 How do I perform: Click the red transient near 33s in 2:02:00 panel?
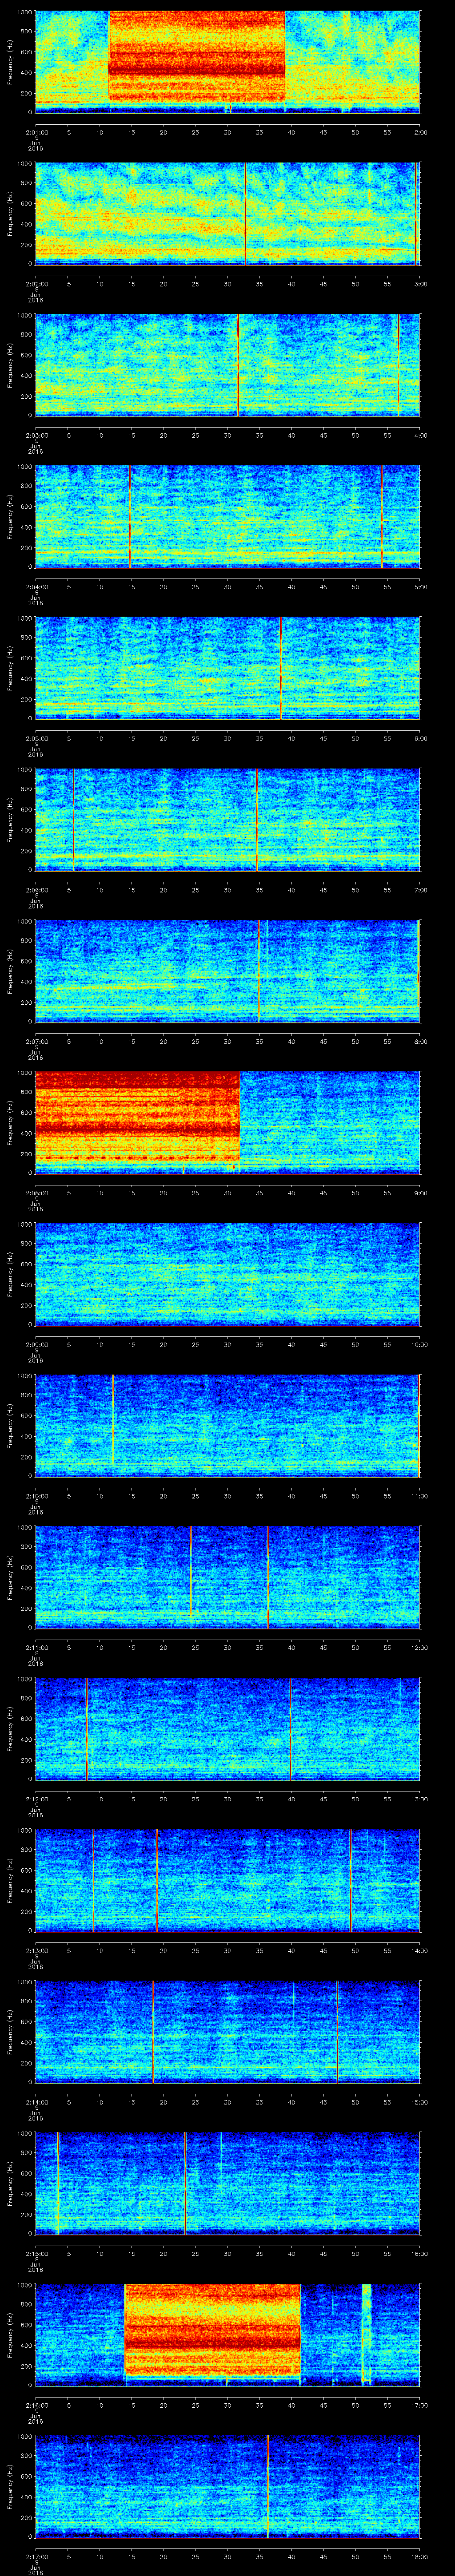click(245, 213)
